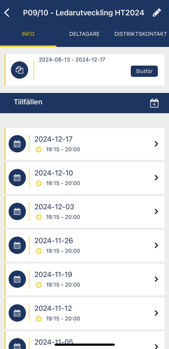Open the 2024-11-12 occasion chevron
This screenshot has height=349, width=169.
pos(156,313)
